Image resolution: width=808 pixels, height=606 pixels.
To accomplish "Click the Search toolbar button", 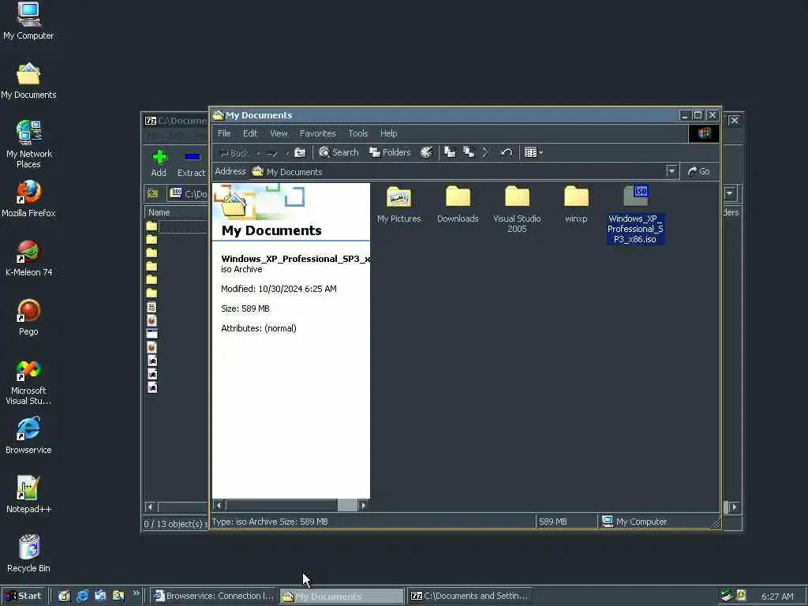I will [339, 152].
